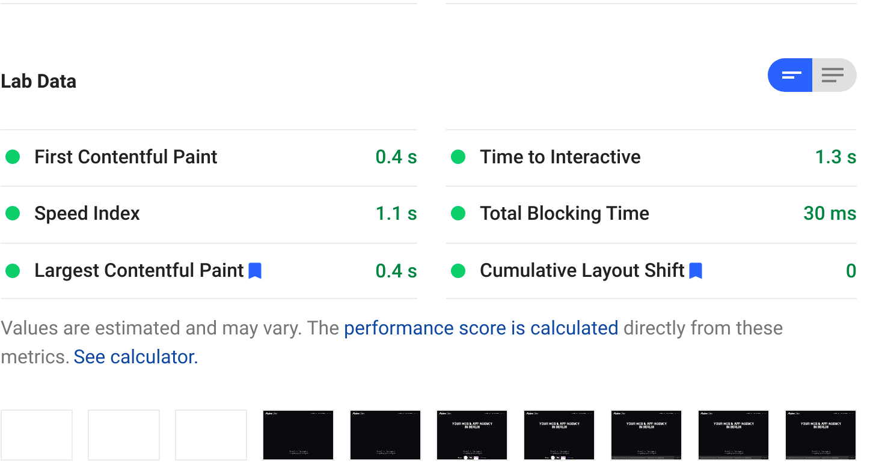
Task: Click the Largest Contentful Paint bookmark icon
Action: 255,271
